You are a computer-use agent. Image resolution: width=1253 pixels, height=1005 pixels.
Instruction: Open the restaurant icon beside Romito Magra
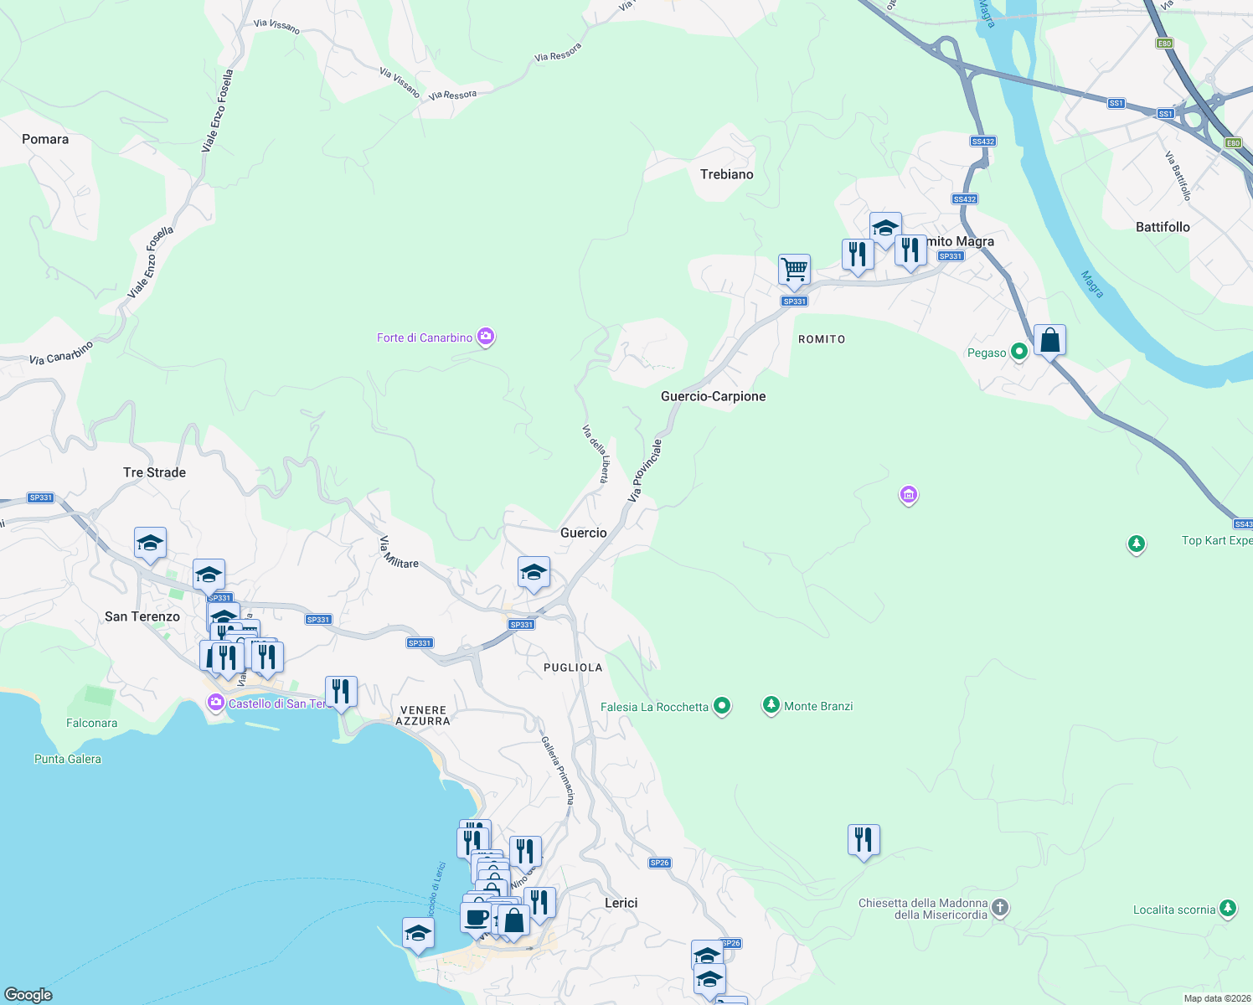tap(910, 249)
